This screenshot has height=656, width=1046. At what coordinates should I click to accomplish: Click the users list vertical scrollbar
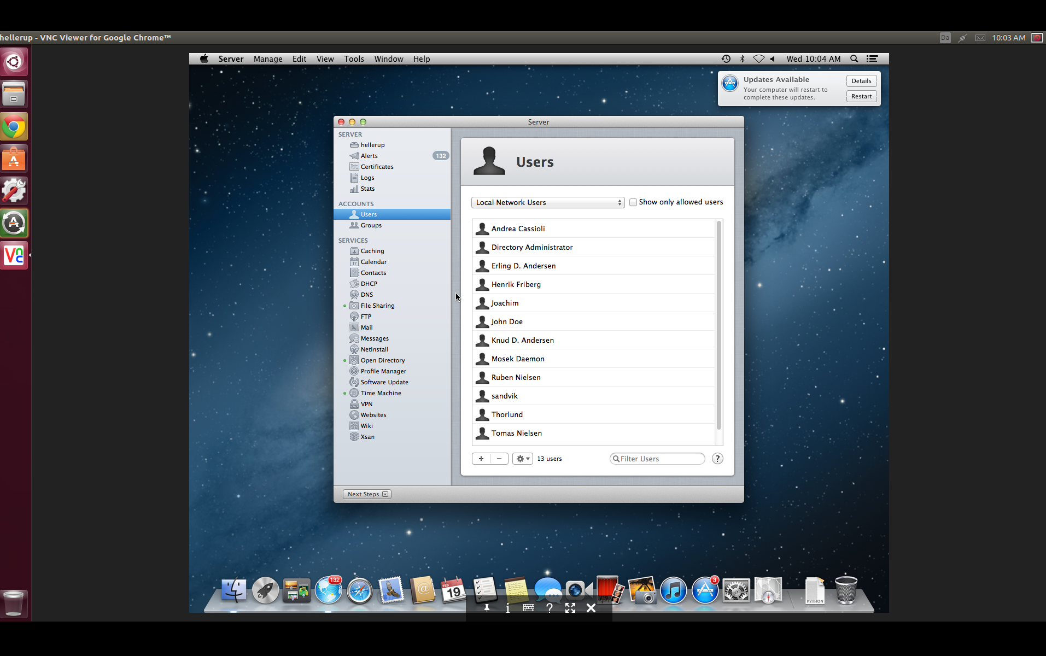click(718, 325)
